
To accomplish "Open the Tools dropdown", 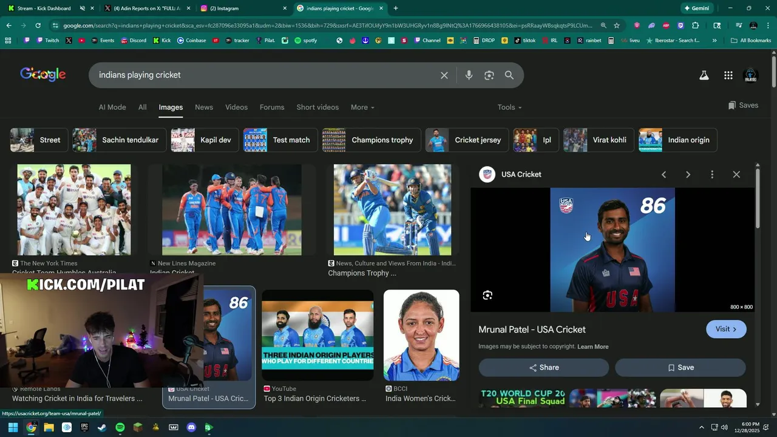I will click(510, 107).
